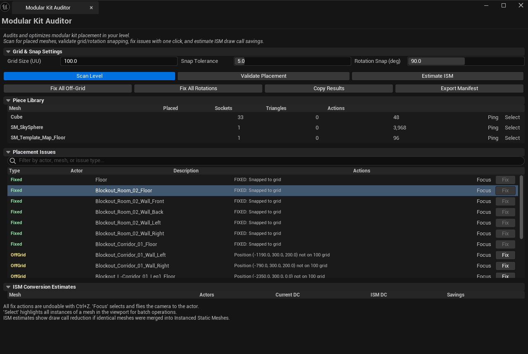Ping the SM_SkySphere mesh
The image size is (528, 354).
[493, 128]
